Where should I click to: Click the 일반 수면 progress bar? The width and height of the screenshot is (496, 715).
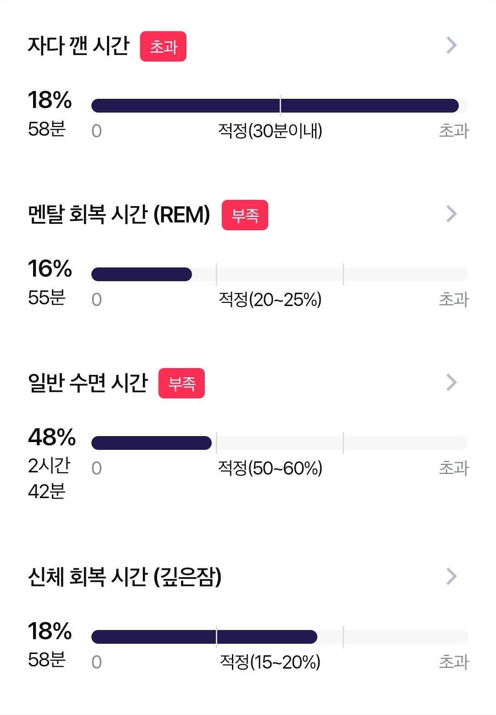click(x=280, y=443)
